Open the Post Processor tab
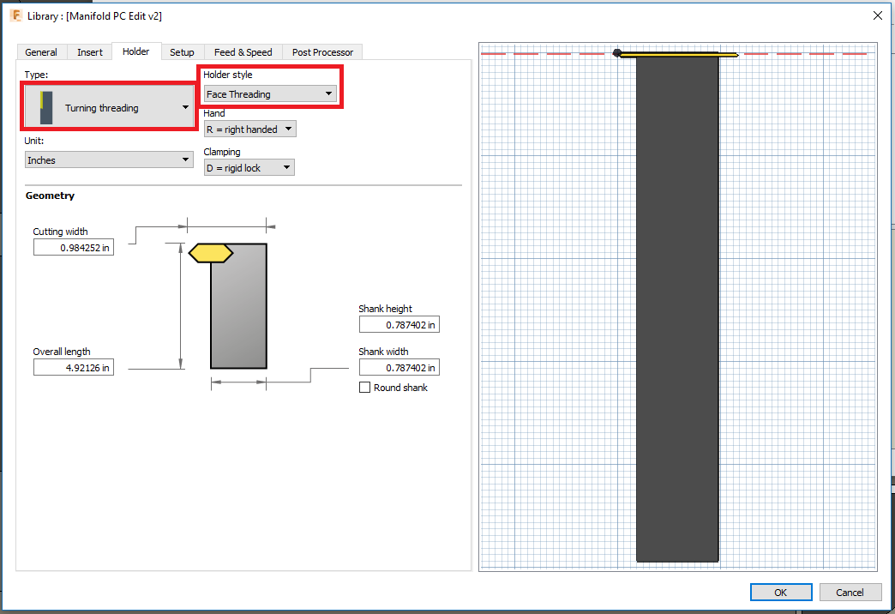895x614 pixels. pyautogui.click(x=322, y=51)
